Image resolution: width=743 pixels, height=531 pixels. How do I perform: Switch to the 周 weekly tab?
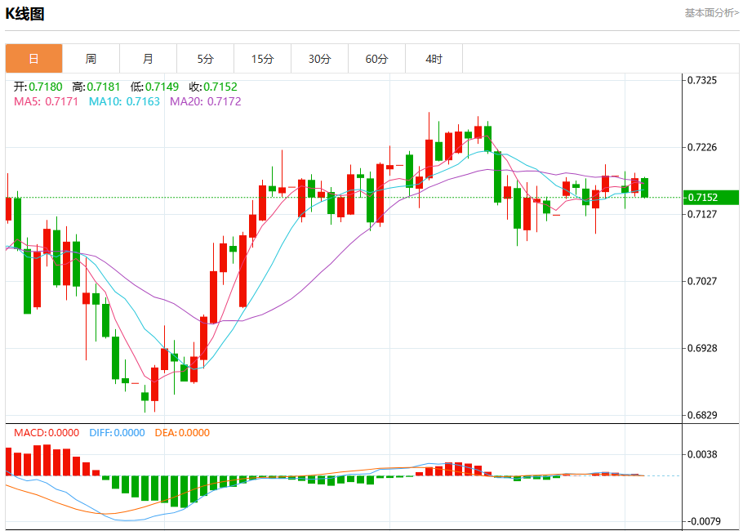click(x=91, y=59)
